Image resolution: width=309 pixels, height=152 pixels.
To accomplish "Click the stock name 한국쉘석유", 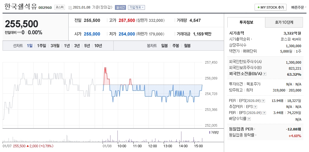I will tap(21, 7).
